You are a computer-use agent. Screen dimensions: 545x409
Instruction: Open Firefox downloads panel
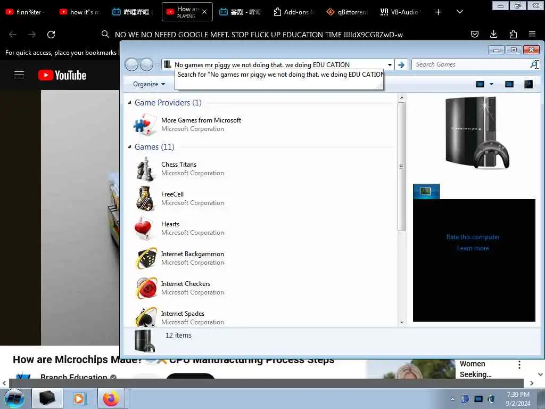point(493,34)
